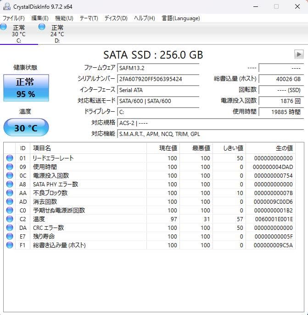
Task: Click status orb of 不良ブロック数 row
Action: [x=10, y=193]
